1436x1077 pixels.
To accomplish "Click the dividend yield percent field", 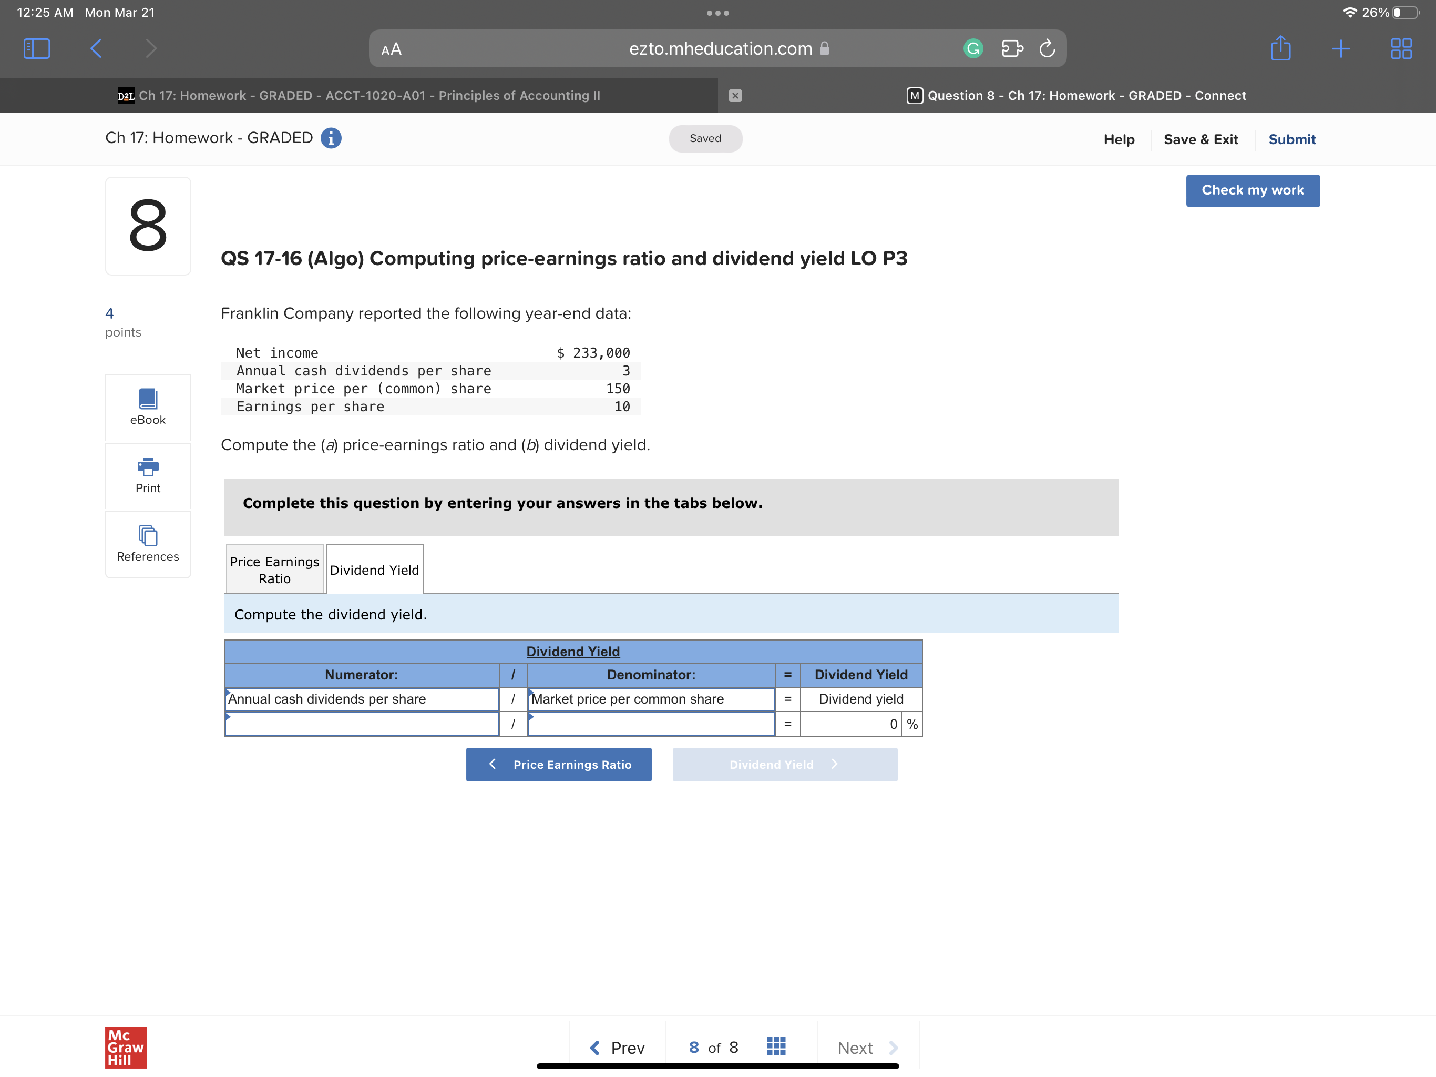I will 850,724.
